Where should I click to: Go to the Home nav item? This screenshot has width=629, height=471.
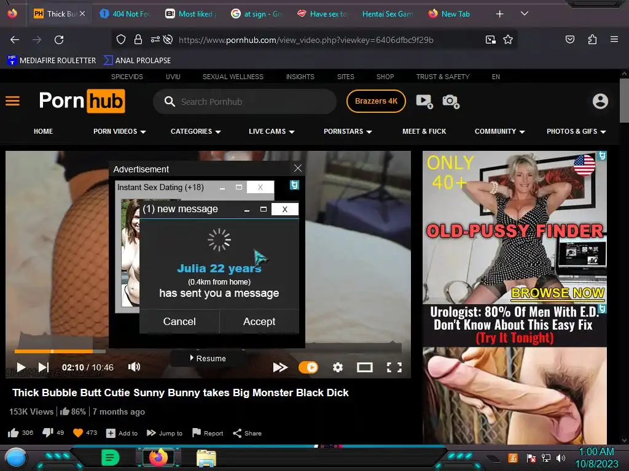44,131
